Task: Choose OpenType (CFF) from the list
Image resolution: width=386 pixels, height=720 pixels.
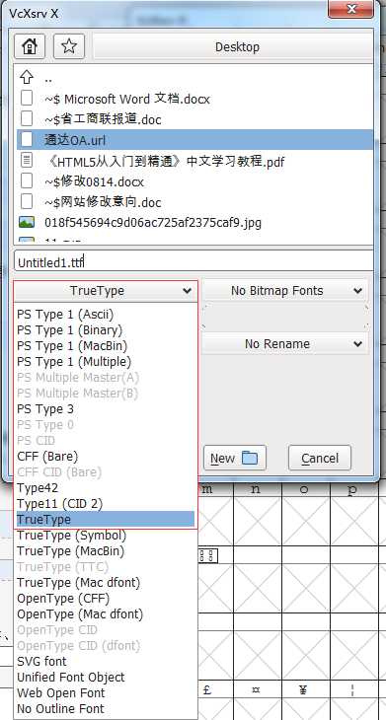Action: 63,599
